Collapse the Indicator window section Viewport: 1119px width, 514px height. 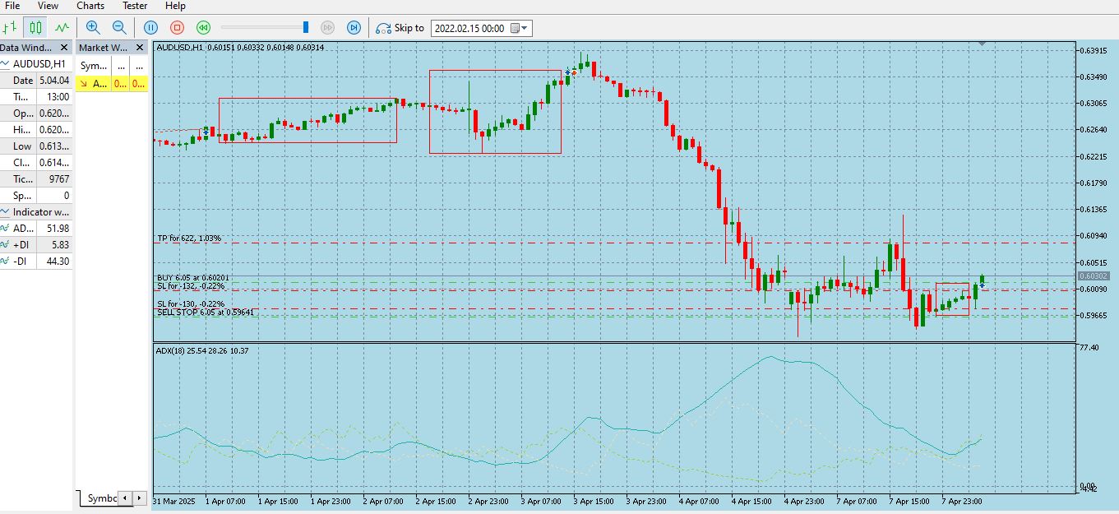(6, 212)
